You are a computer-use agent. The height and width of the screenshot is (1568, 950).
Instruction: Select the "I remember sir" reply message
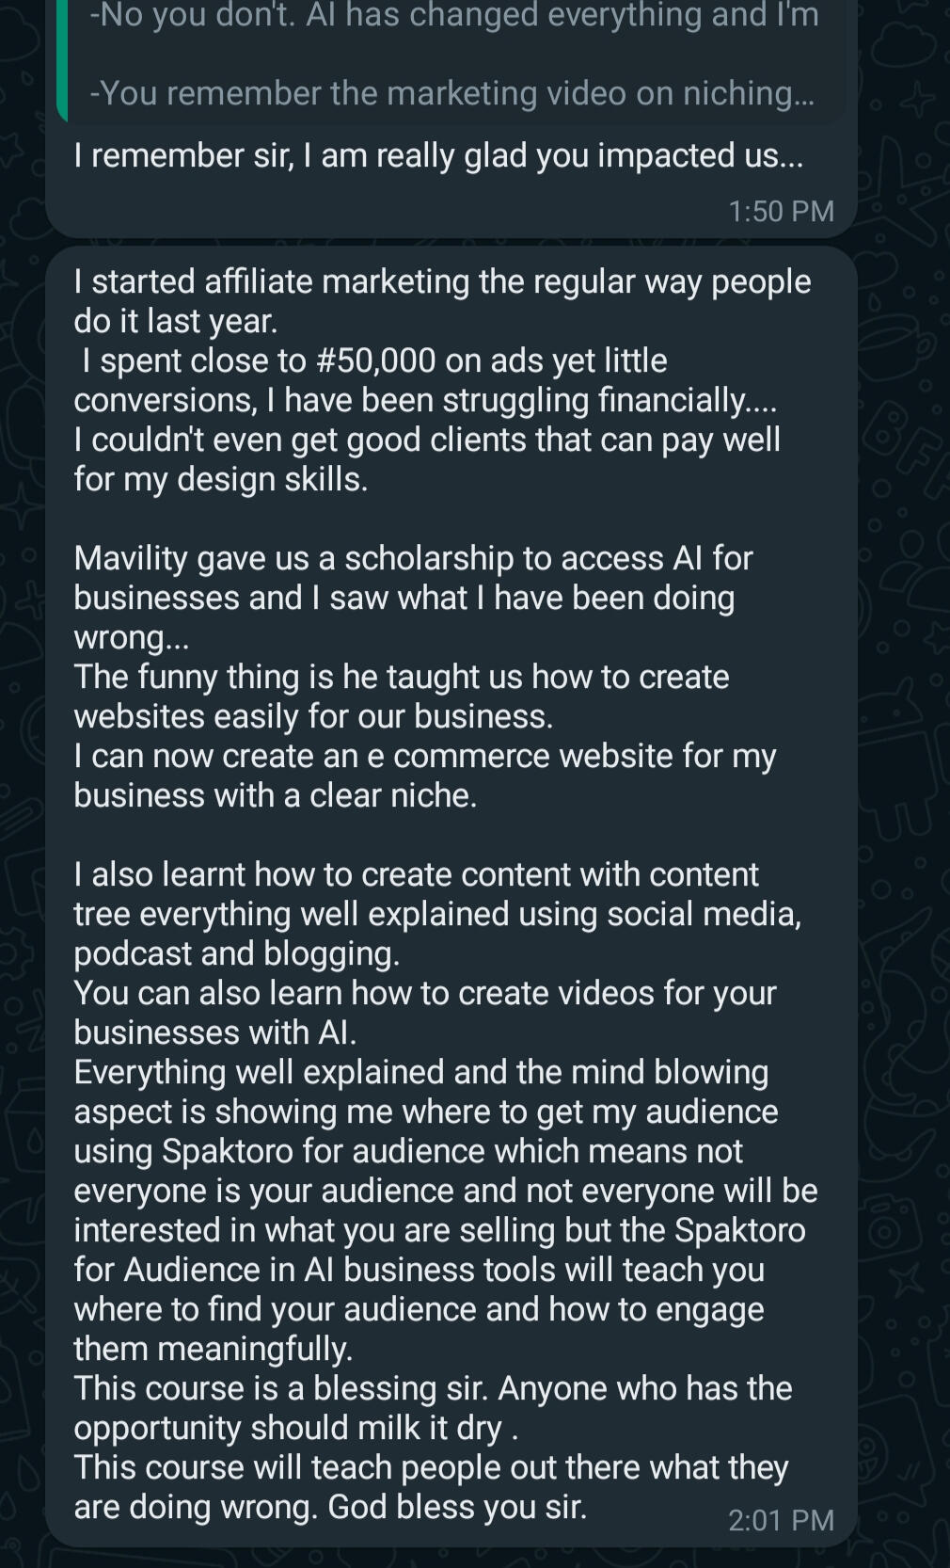tap(438, 155)
